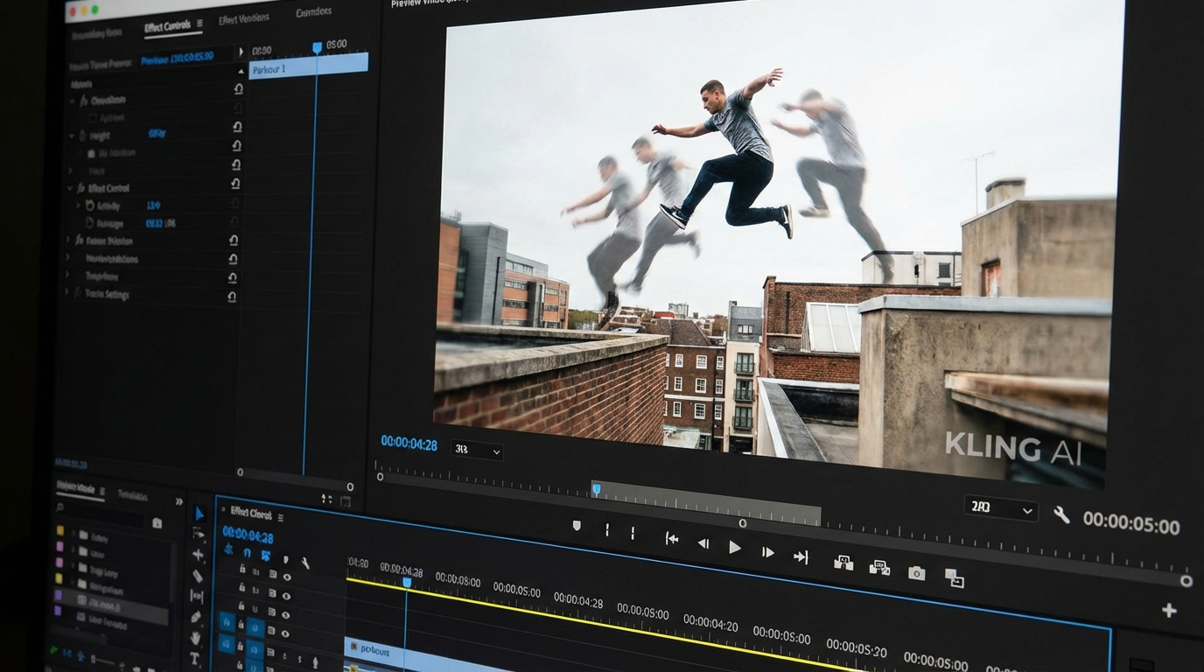The image size is (1204, 672).
Task: Click the effect controls playhead
Action: [317, 47]
